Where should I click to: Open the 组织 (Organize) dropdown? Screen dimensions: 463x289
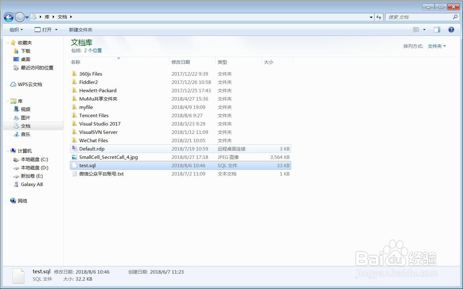click(15, 29)
